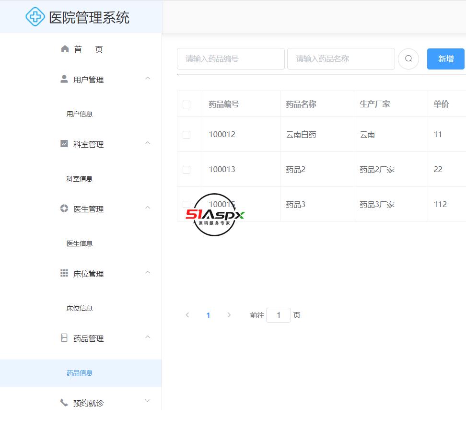Collapse the 医生管理 chevron

147,208
